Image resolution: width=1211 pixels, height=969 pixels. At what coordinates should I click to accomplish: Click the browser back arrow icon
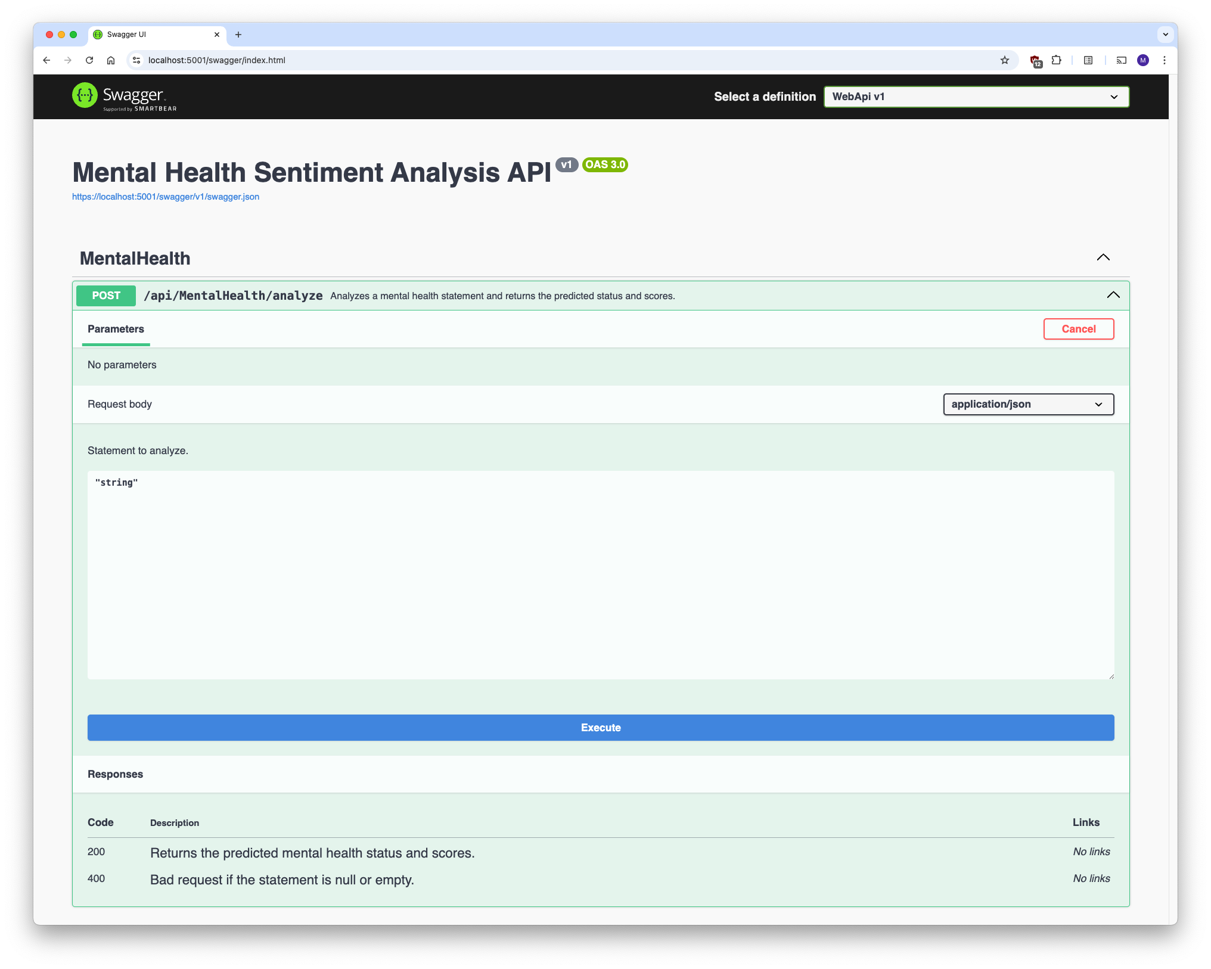tap(46, 60)
